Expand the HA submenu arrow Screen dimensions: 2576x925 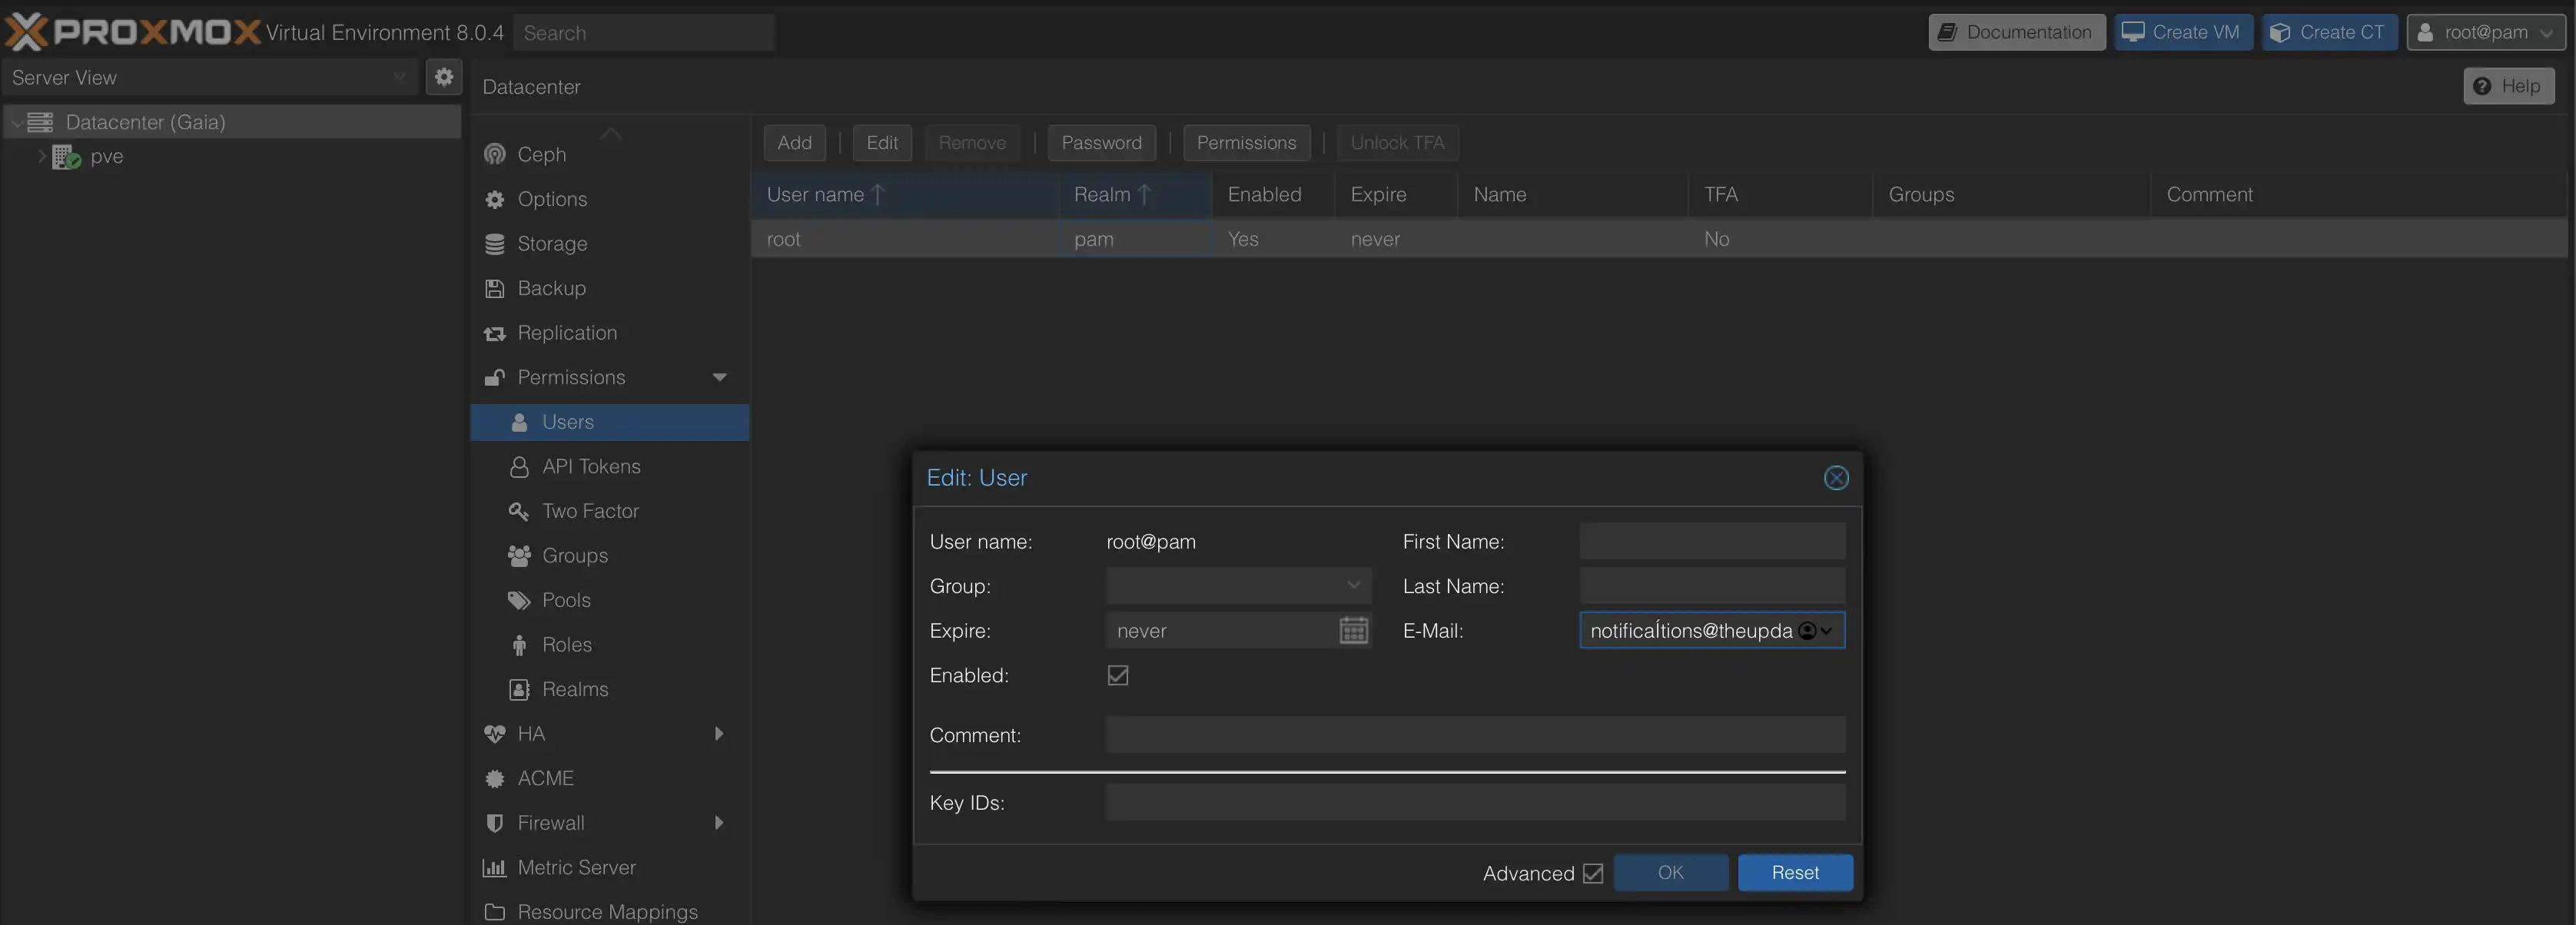[718, 734]
